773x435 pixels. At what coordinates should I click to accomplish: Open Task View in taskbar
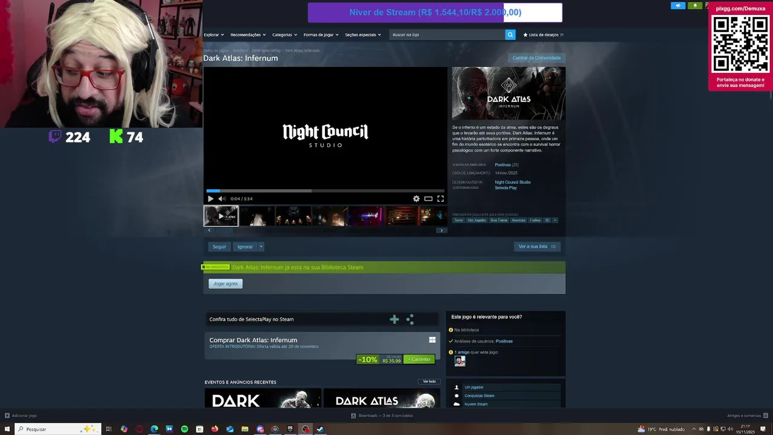click(109, 429)
